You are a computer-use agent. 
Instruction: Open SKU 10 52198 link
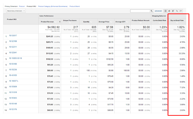[13, 41]
